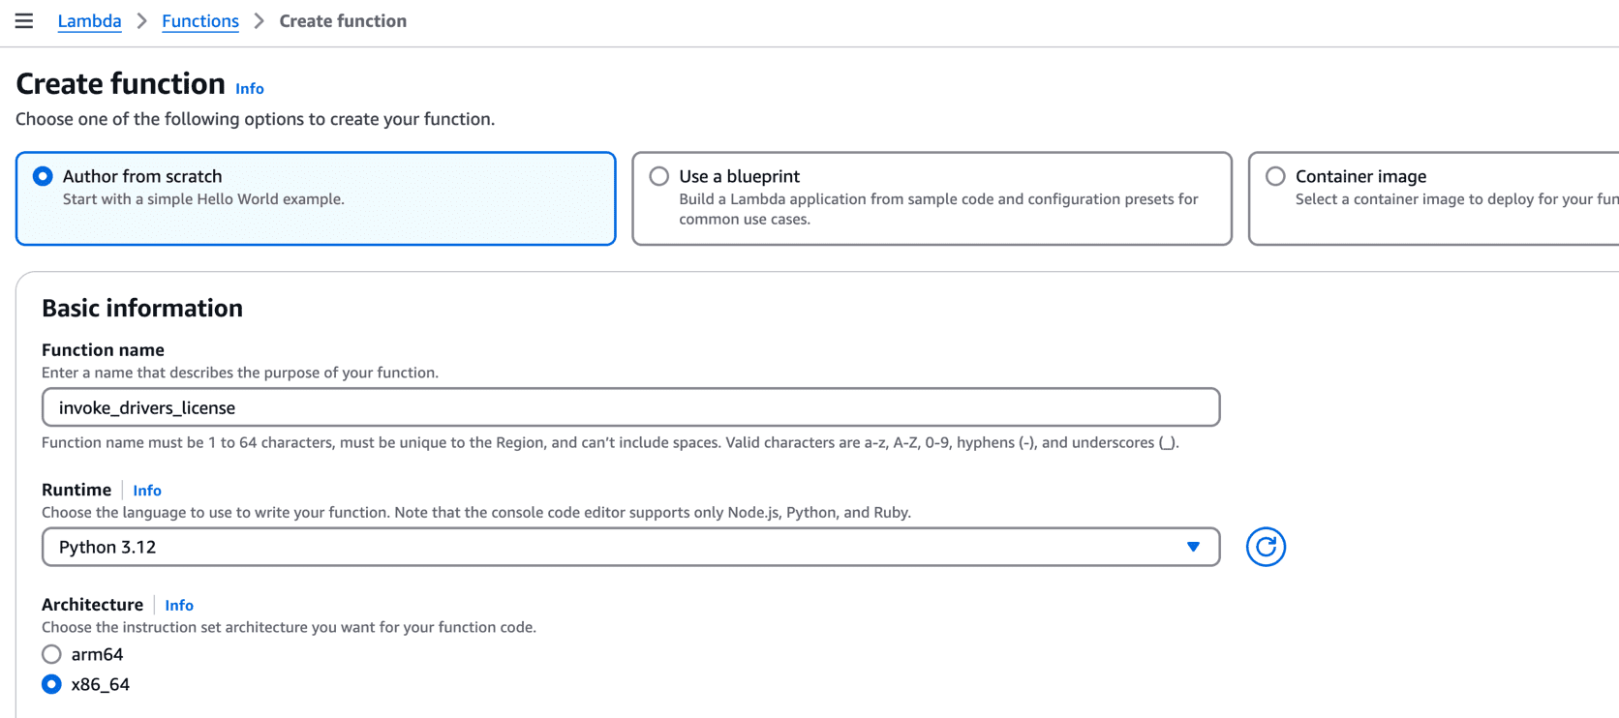Click the Use a blueprint card description
Image resolution: width=1619 pixels, height=718 pixels.
pos(937,209)
